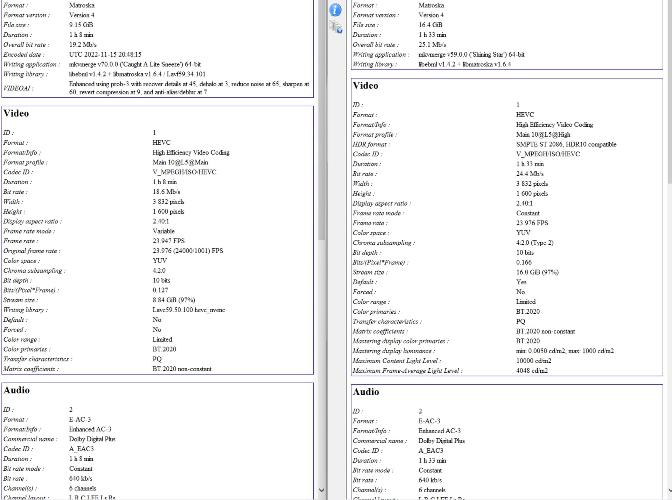The height and width of the screenshot is (500, 672).
Task: Click the left pane Video section heading
Action: click(16, 114)
